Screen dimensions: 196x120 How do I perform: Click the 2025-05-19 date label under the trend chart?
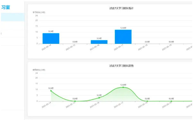click(167, 105)
